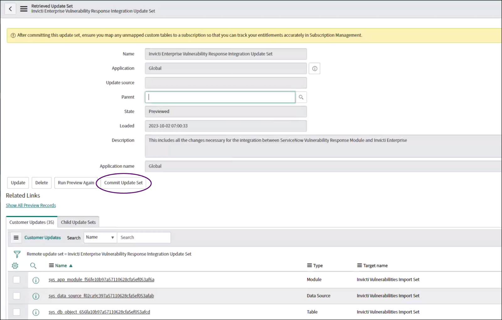
Task: Click the back arrow in the header
Action: (x=10, y=9)
